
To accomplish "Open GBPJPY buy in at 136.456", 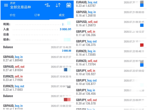I will (110, 92).
